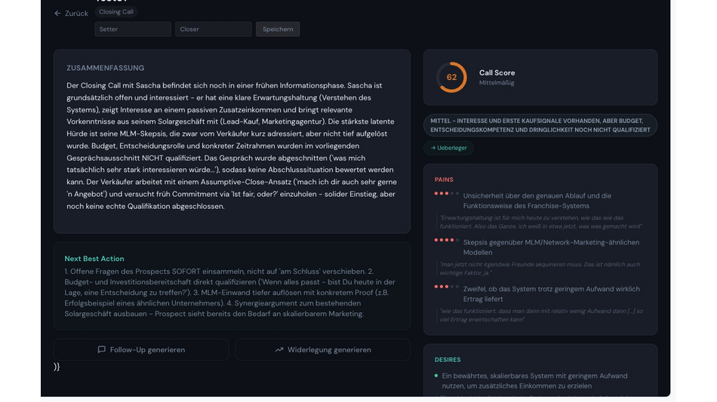Click the Next Best Action heading
The image size is (717, 402).
(94, 259)
